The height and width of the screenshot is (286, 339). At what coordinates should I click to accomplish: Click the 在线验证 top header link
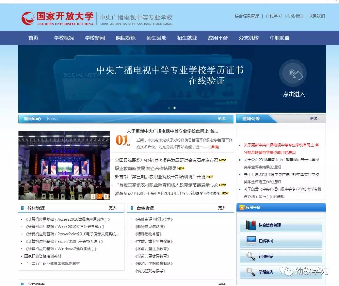coord(295,16)
